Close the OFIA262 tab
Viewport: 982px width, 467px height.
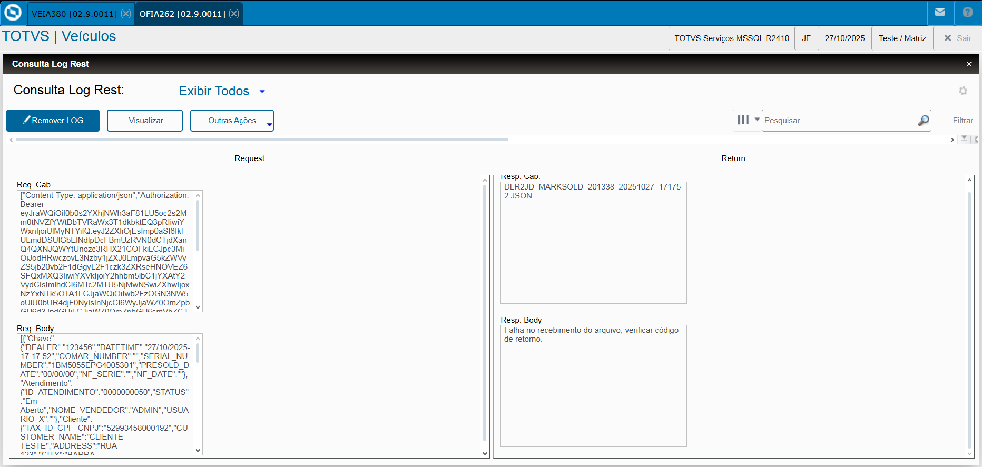(x=234, y=14)
